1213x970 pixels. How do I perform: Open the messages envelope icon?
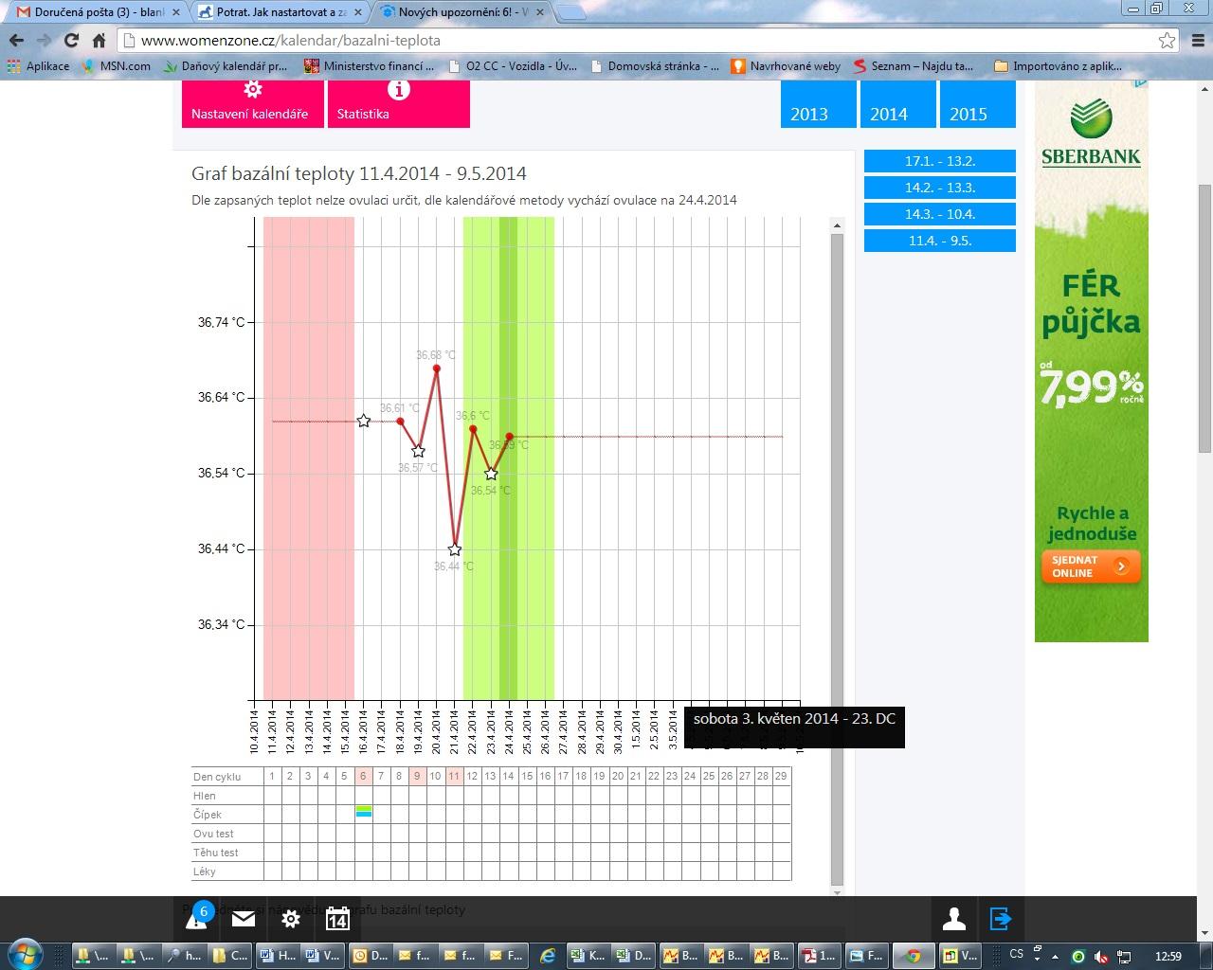(x=244, y=919)
